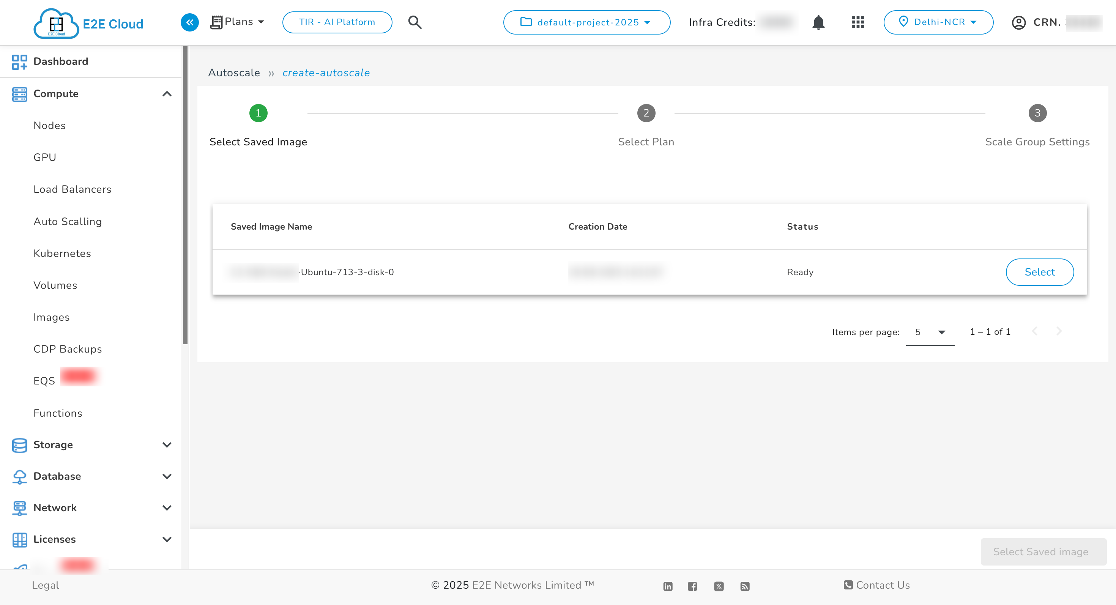
Task: Open the apps grid icon
Action: [x=857, y=22]
